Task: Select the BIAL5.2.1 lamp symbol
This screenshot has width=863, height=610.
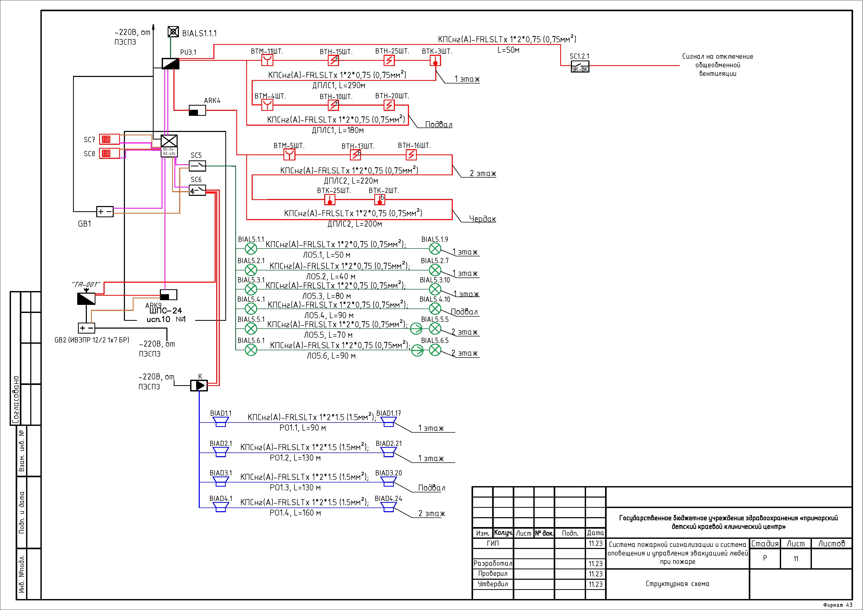Action: (251, 270)
